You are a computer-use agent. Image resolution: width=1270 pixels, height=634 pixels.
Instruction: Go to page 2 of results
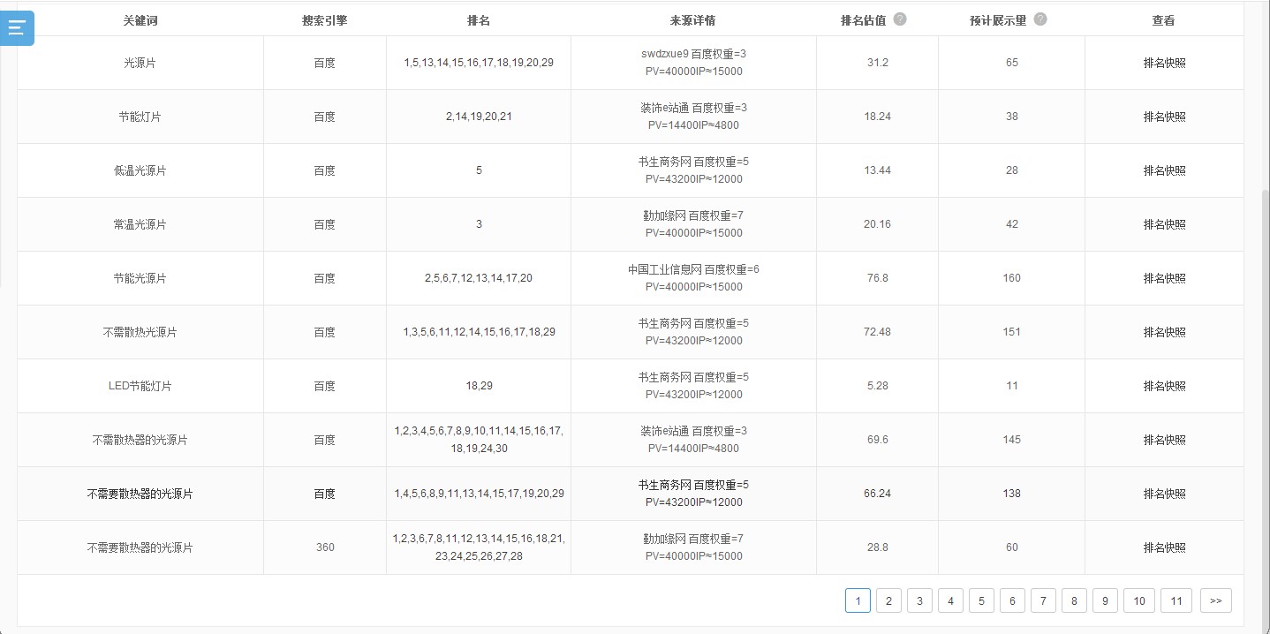point(888,600)
